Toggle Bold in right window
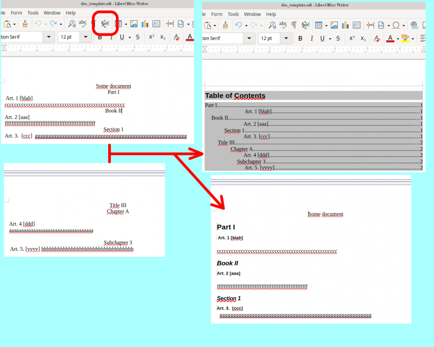The width and height of the screenshot is (434, 347). click(x=300, y=39)
